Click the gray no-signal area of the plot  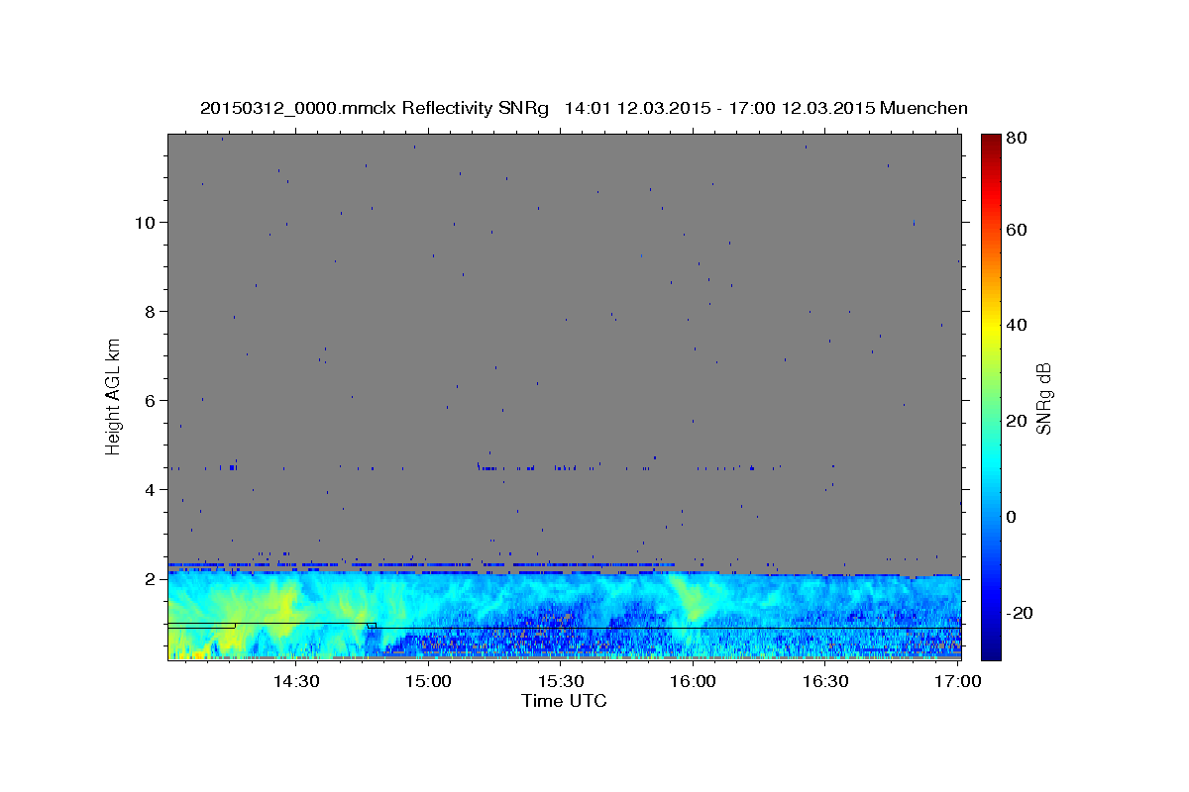click(565, 346)
